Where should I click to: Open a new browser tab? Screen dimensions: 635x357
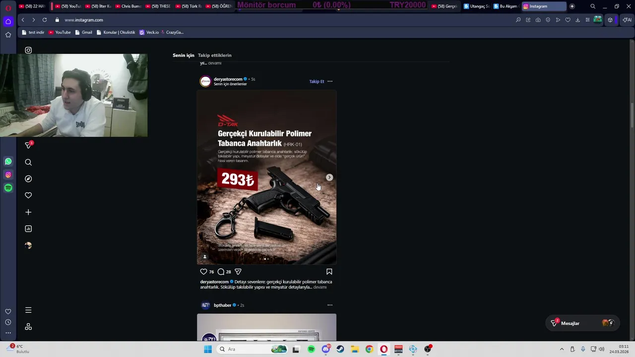coord(572,6)
